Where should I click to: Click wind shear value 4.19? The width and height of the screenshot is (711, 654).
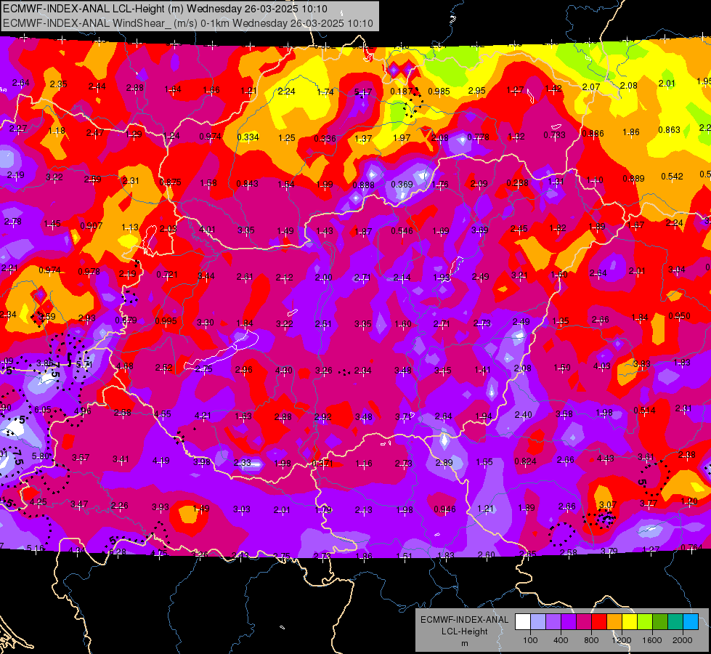(x=161, y=461)
